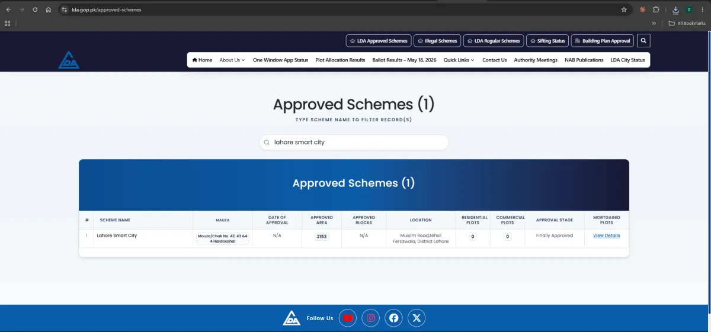Click the magnifier icon in the filter box
Viewport: 711px width, 332px height.
pos(267,143)
